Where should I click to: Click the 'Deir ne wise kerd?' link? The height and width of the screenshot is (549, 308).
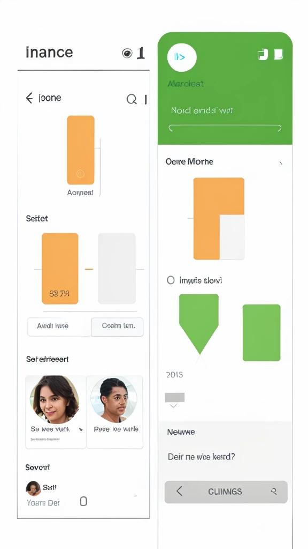click(202, 457)
